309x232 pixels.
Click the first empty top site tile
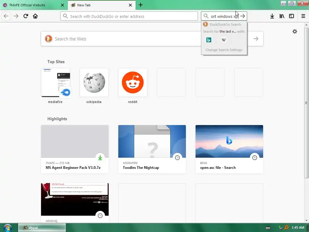[x=171, y=82]
